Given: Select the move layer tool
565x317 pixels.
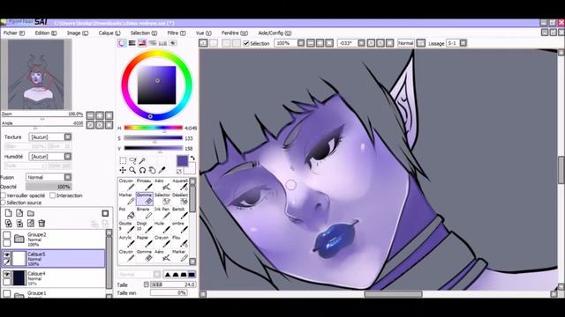Looking at the screenshot, I should click(123, 170).
